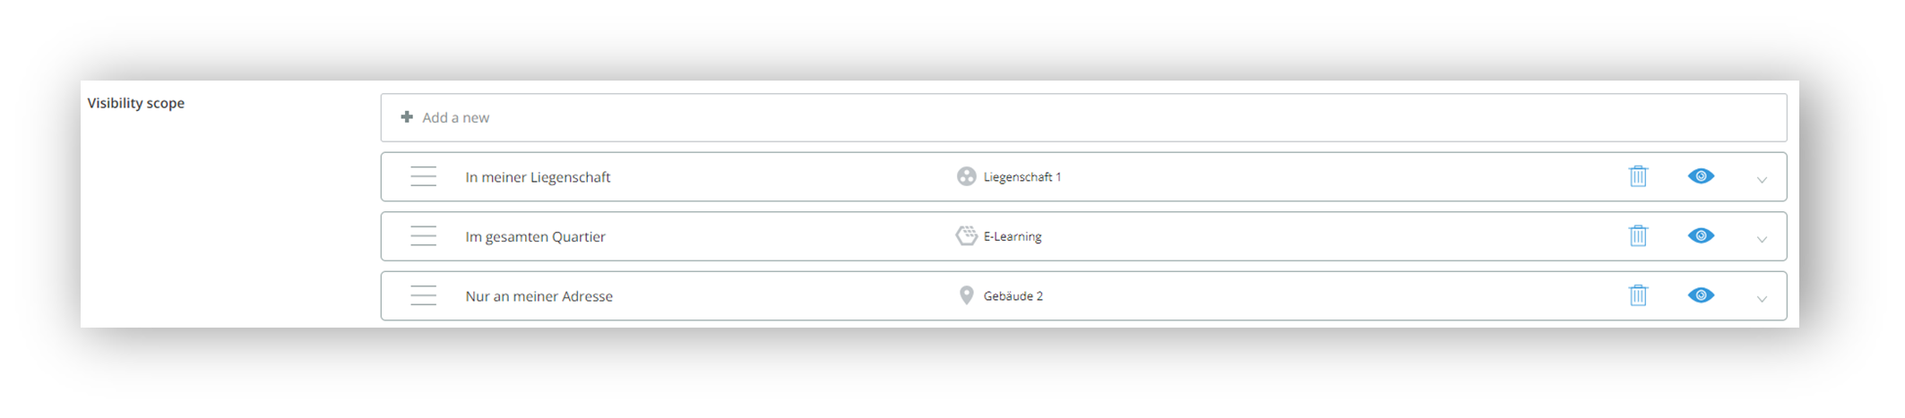Viewport: 1905px width, 418px height.
Task: Click the group icon beside Liegenschaft 1
Action: [x=966, y=176]
